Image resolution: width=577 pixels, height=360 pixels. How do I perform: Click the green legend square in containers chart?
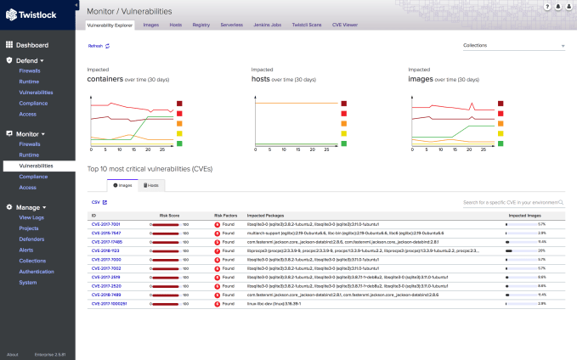point(179,143)
